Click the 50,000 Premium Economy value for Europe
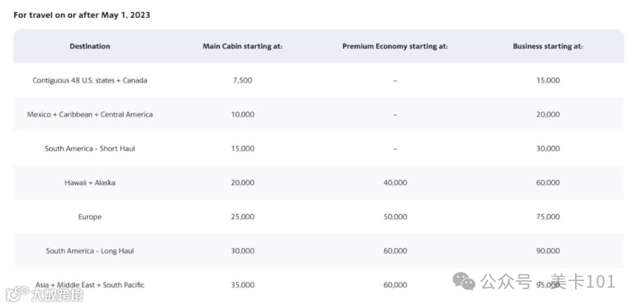The height and width of the screenshot is (307, 636). pyautogui.click(x=395, y=217)
